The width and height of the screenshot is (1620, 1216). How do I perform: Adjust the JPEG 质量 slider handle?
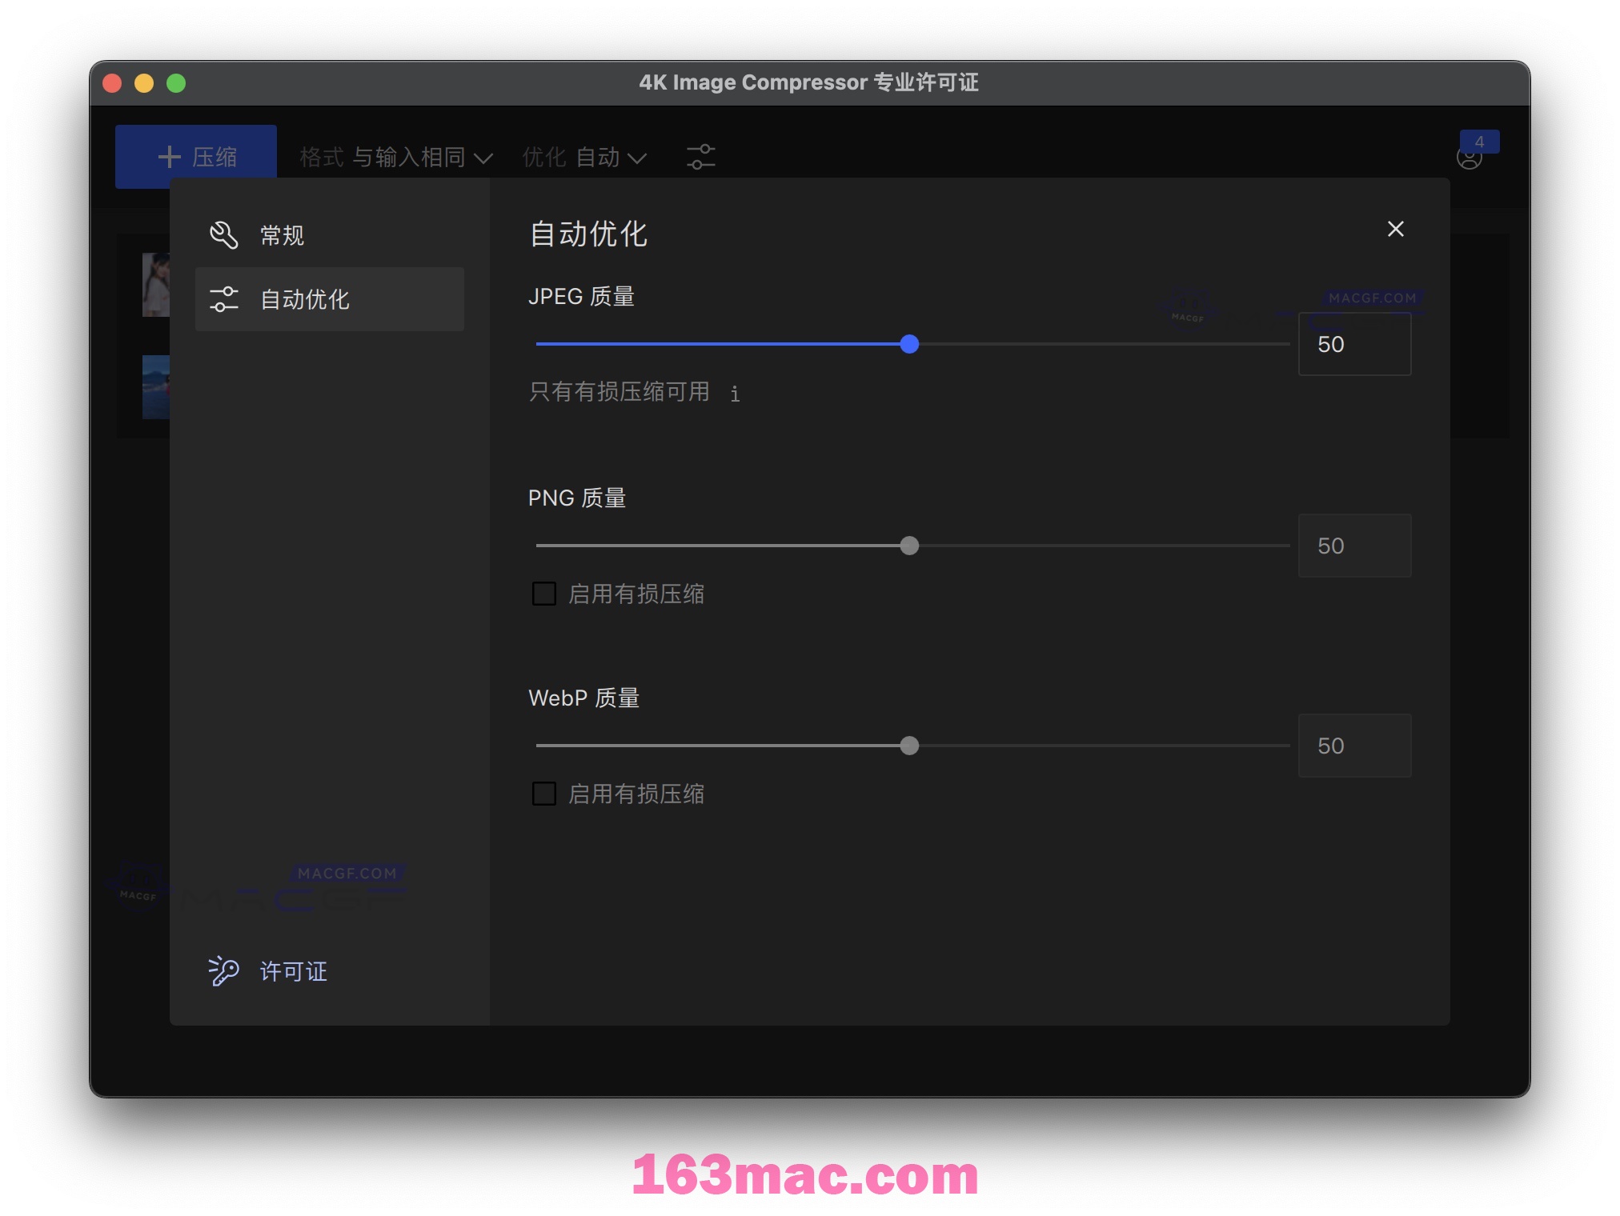tap(909, 344)
